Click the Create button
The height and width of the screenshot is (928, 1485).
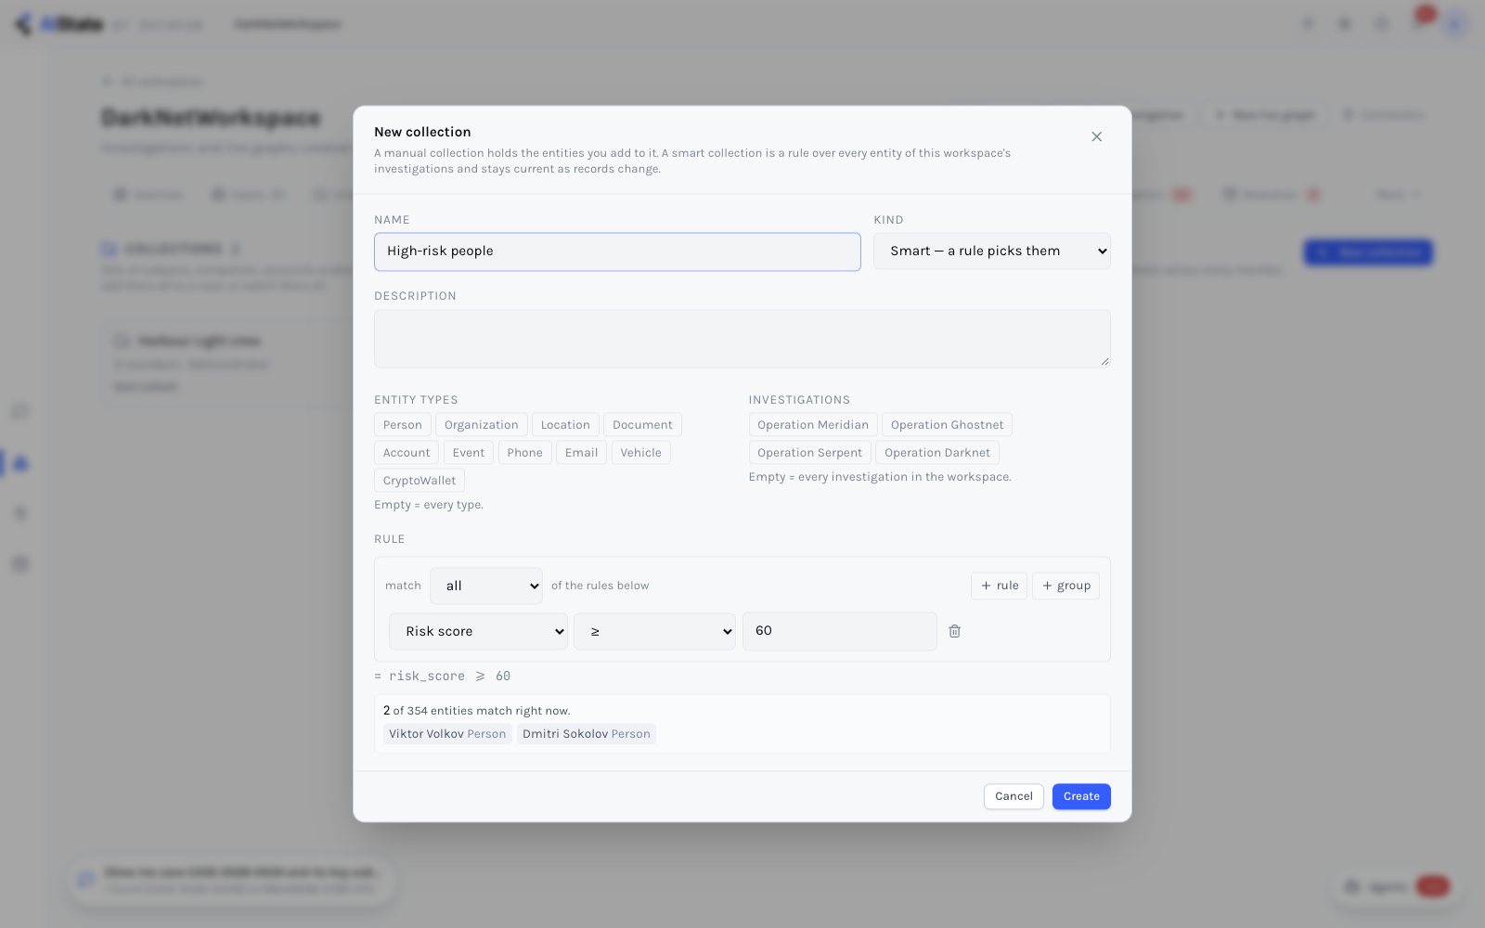point(1081,796)
